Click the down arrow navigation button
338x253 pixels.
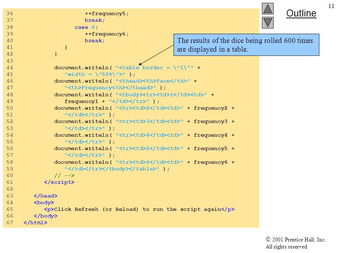[x=268, y=22]
